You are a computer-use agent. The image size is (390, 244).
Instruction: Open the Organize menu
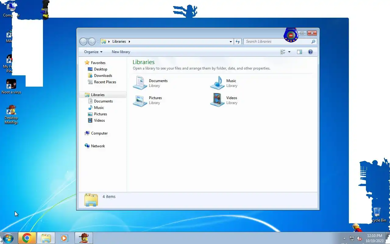coord(93,52)
